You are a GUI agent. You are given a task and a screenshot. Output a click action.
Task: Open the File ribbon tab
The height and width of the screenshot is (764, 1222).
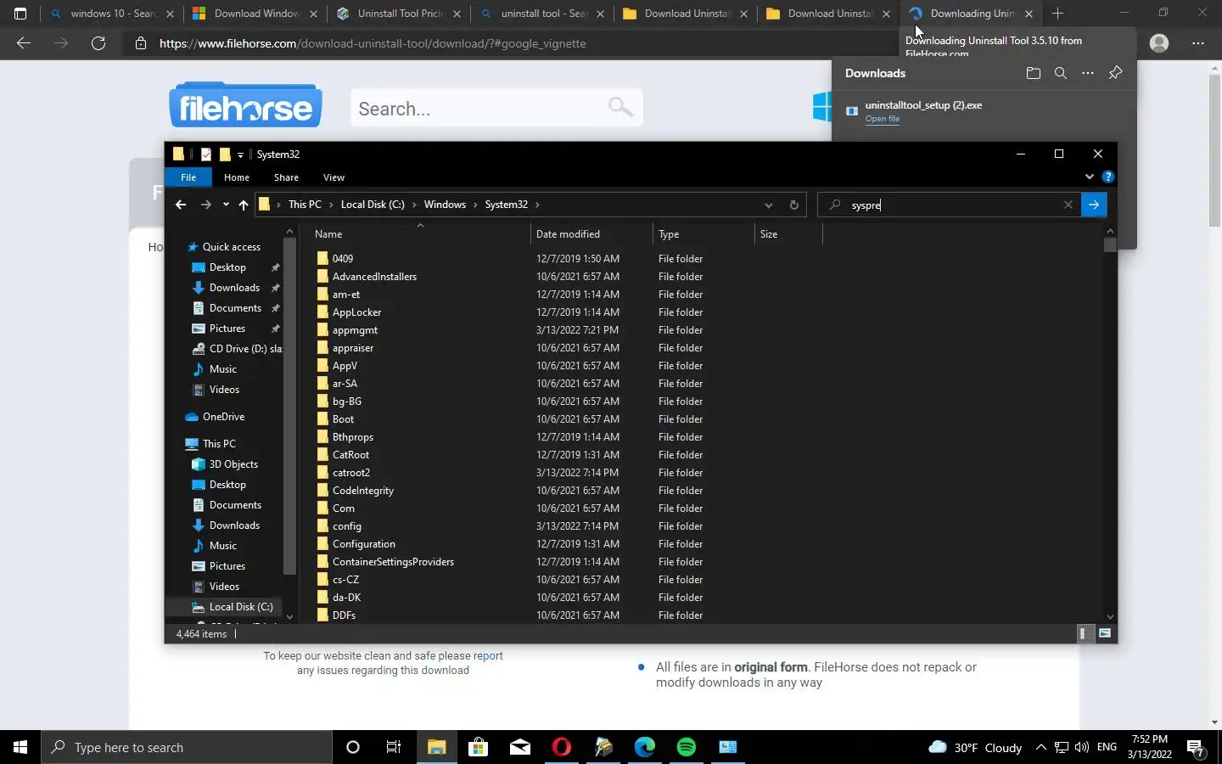(188, 177)
